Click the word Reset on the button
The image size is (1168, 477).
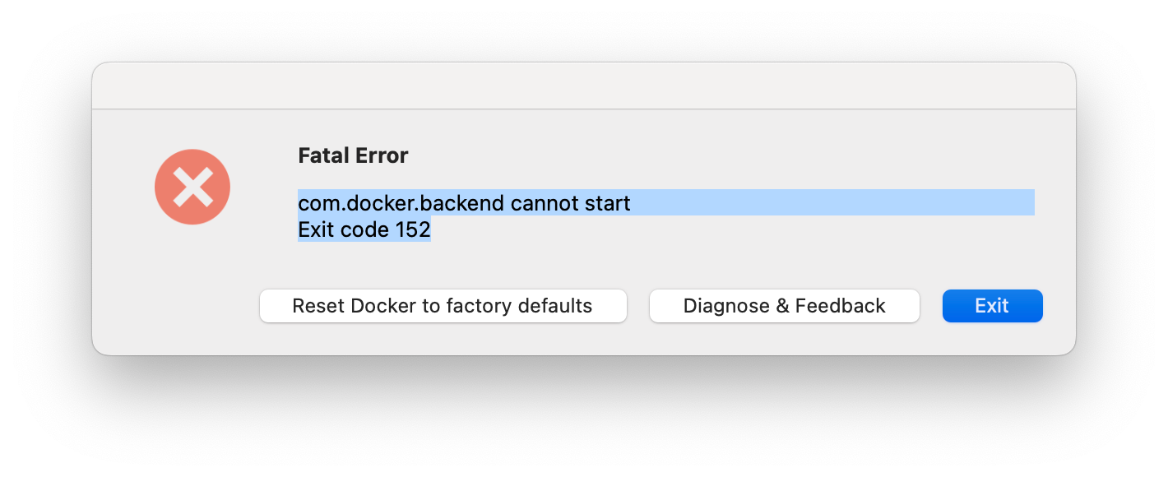318,306
